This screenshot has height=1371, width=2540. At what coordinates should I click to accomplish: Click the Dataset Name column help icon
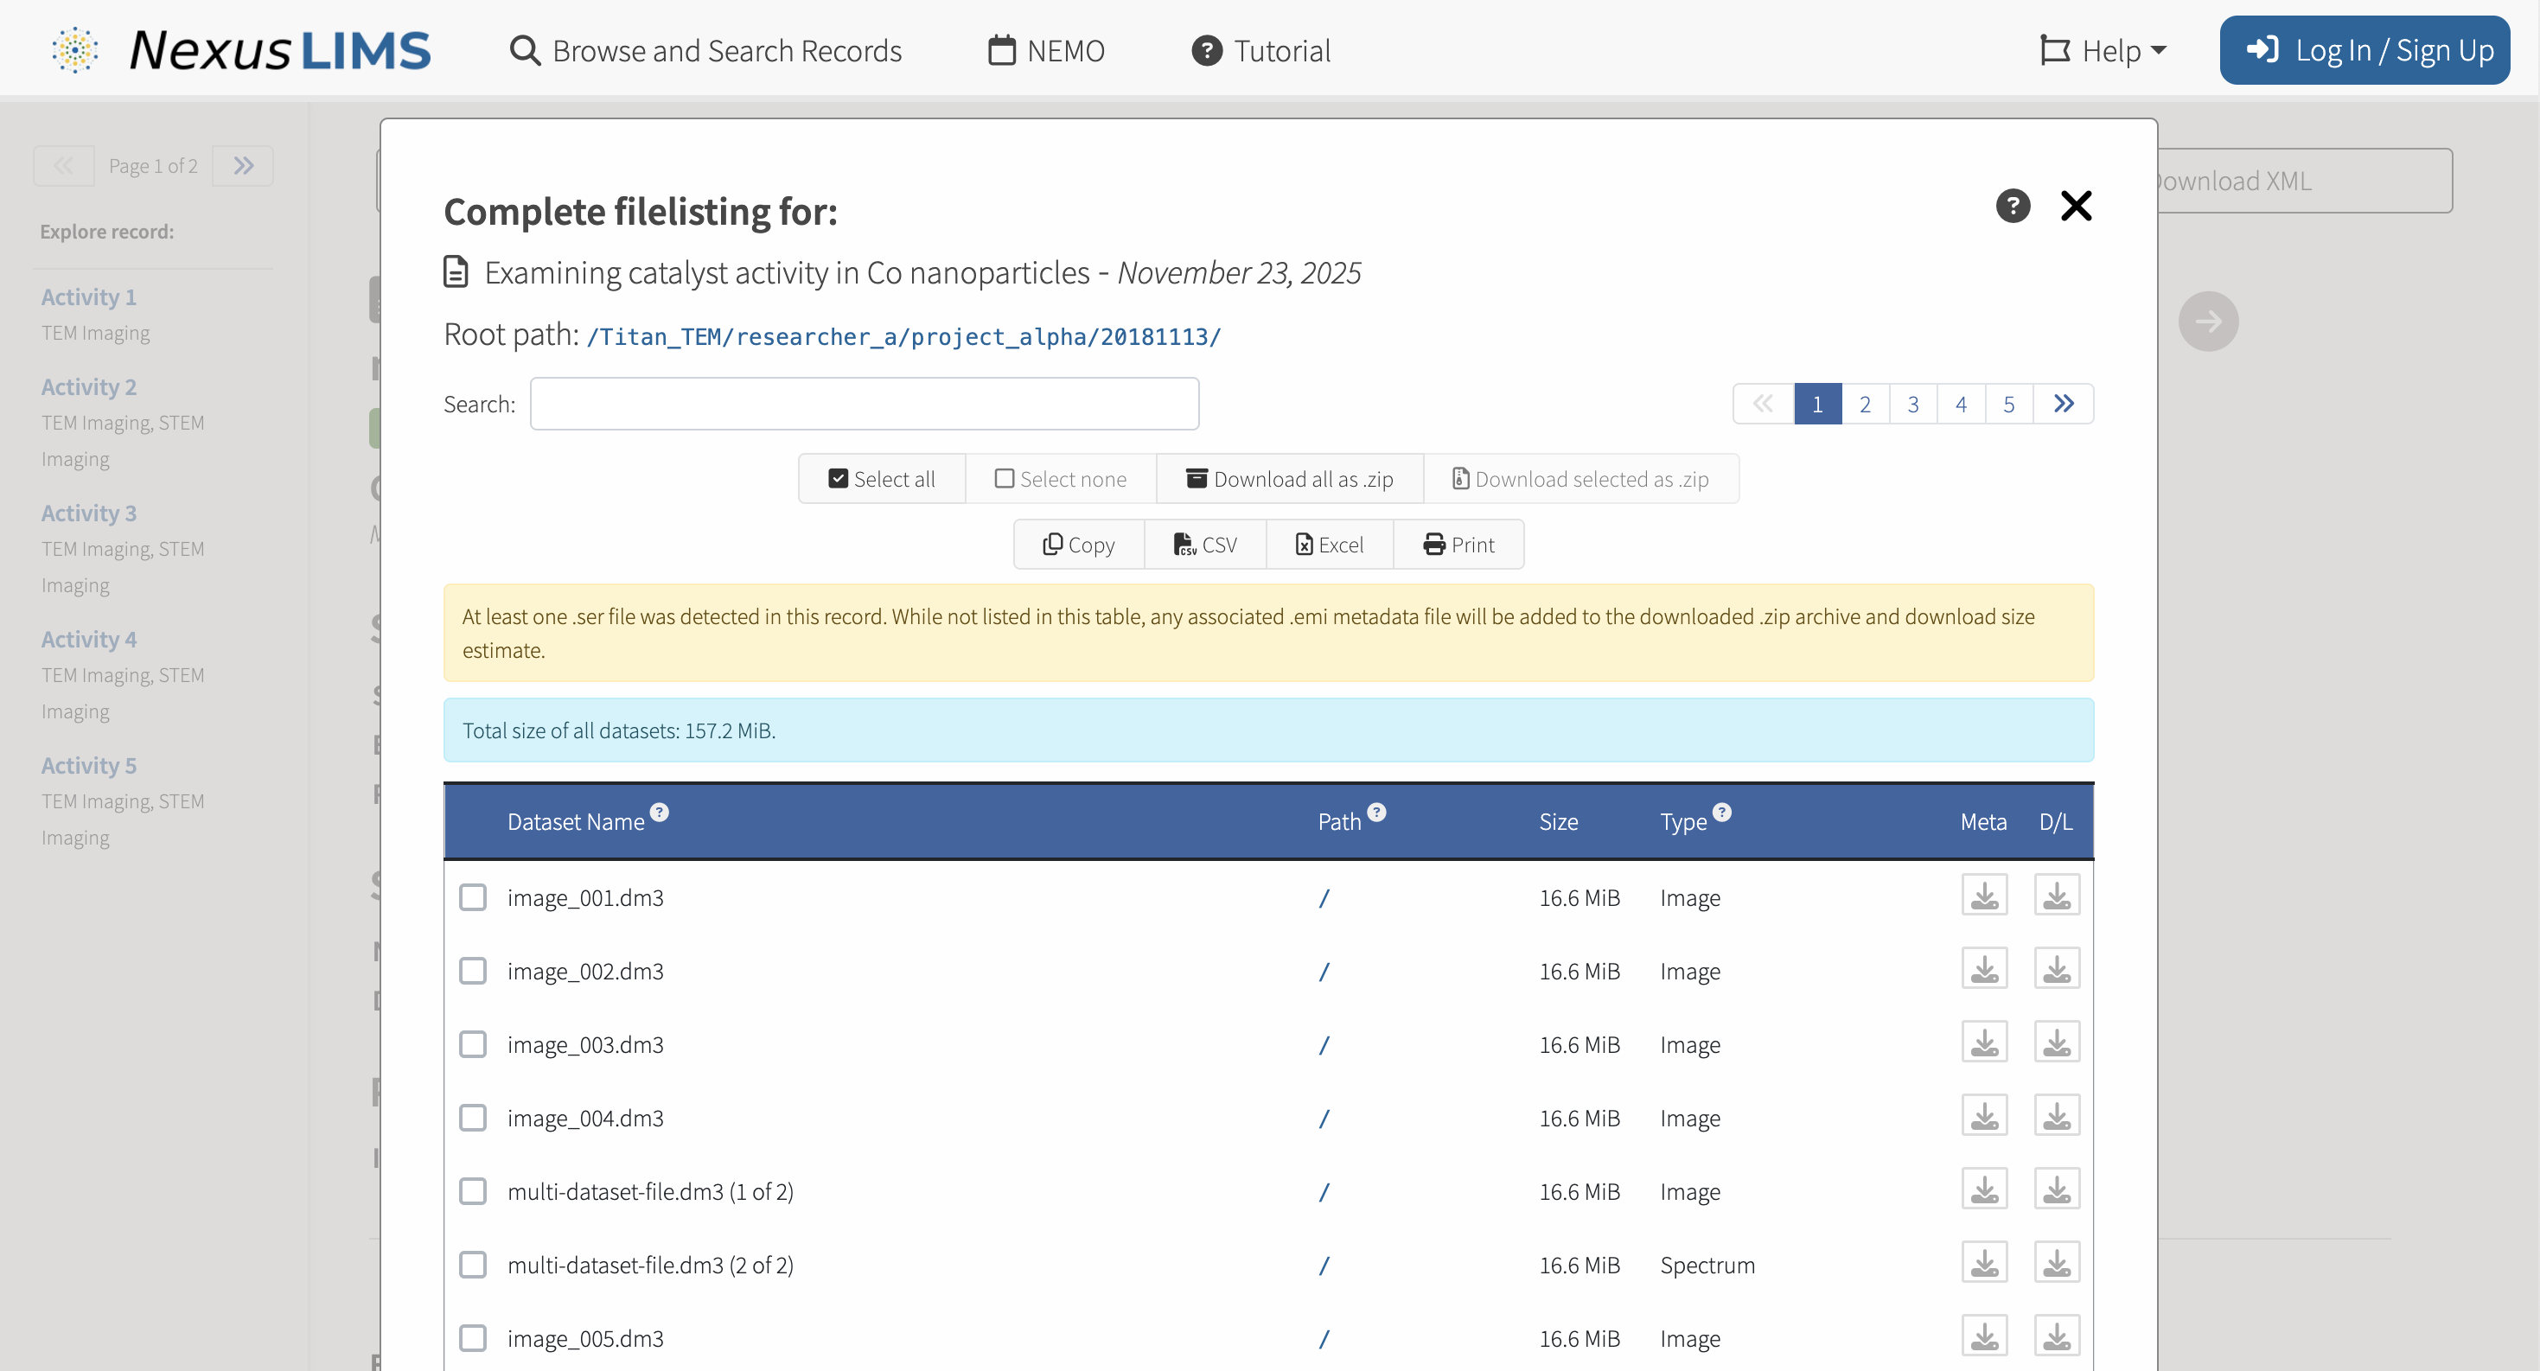660,813
